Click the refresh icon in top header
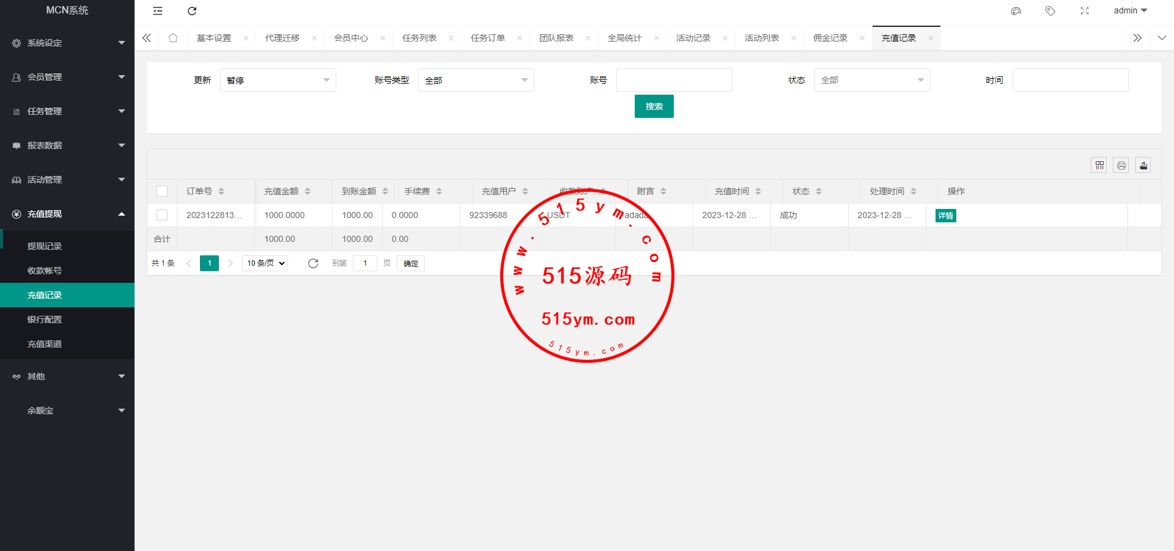Screen dimensions: 1174x551 [x=192, y=11]
